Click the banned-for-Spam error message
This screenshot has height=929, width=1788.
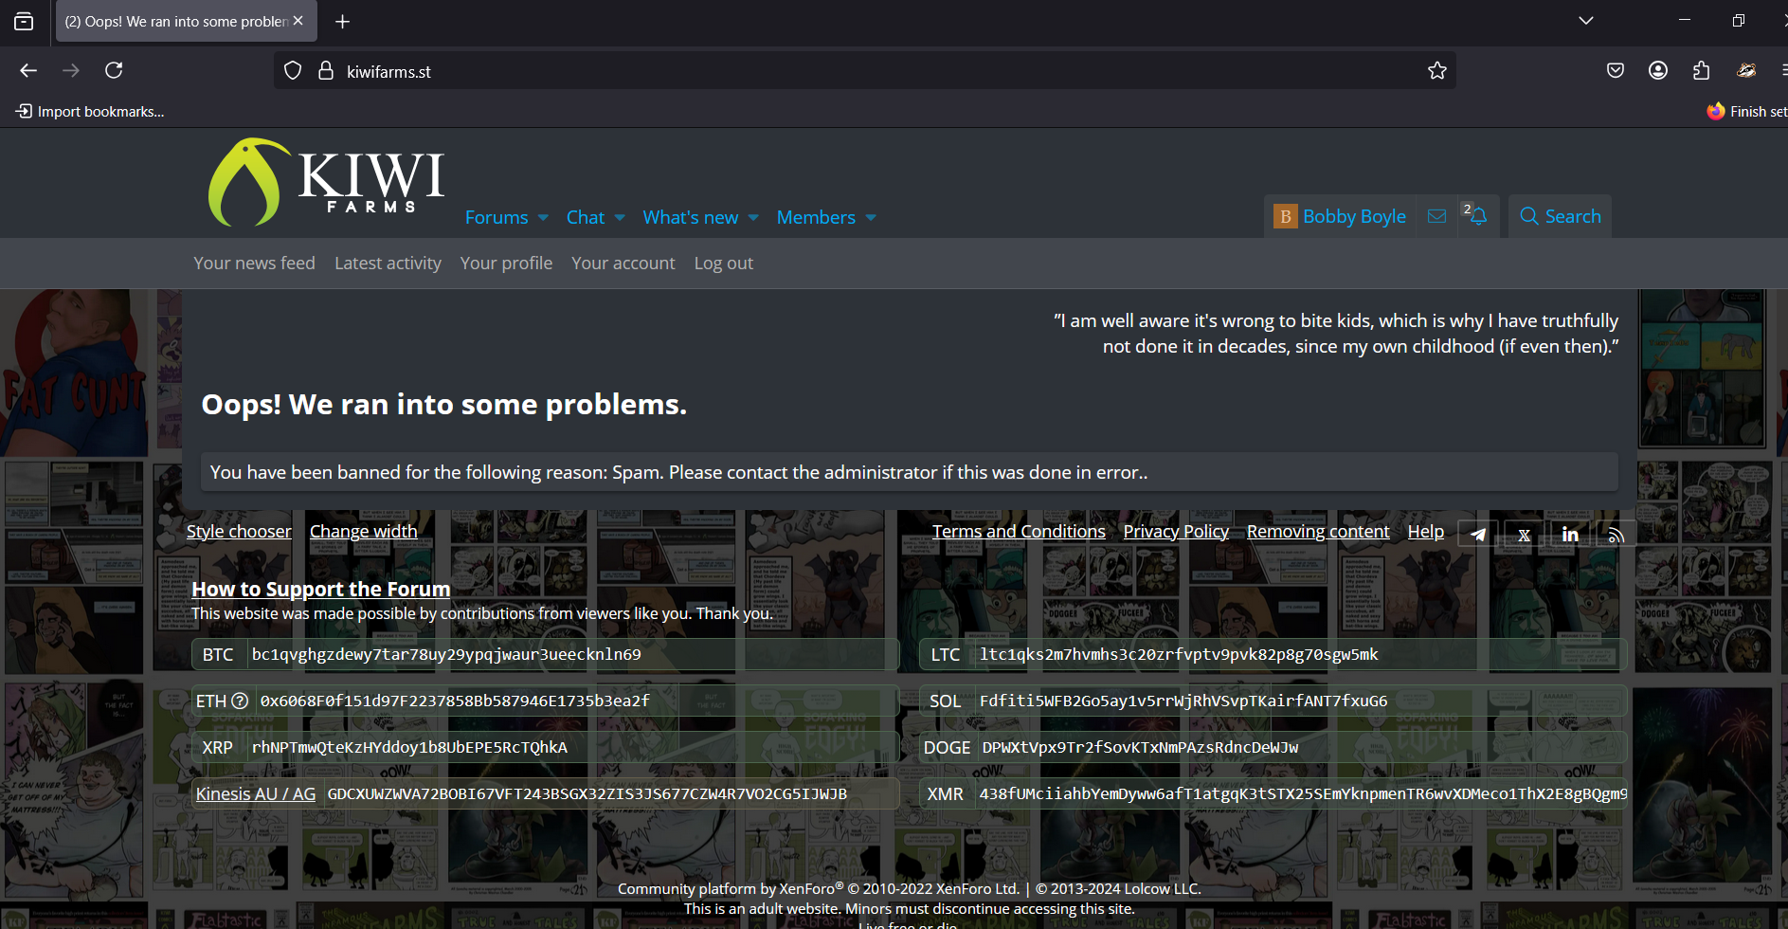pos(909,472)
